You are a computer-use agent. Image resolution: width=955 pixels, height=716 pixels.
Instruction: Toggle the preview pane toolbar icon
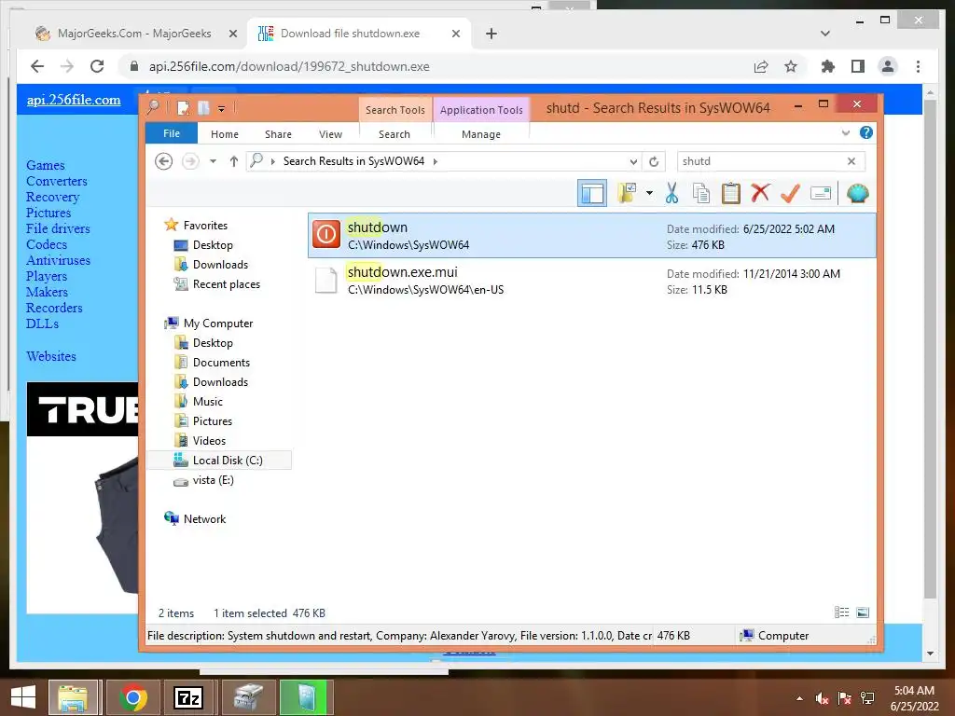click(592, 194)
